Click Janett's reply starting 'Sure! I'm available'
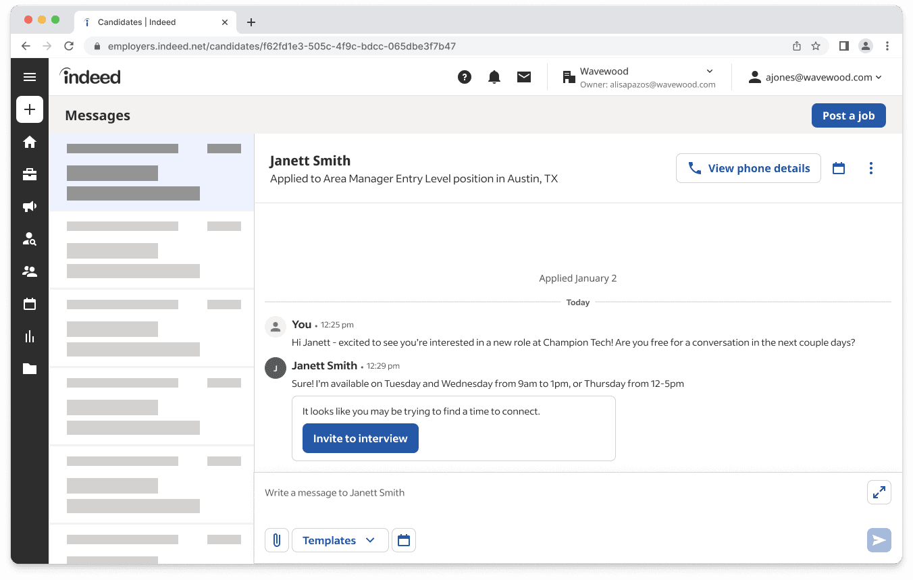The image size is (913, 580). point(488,384)
